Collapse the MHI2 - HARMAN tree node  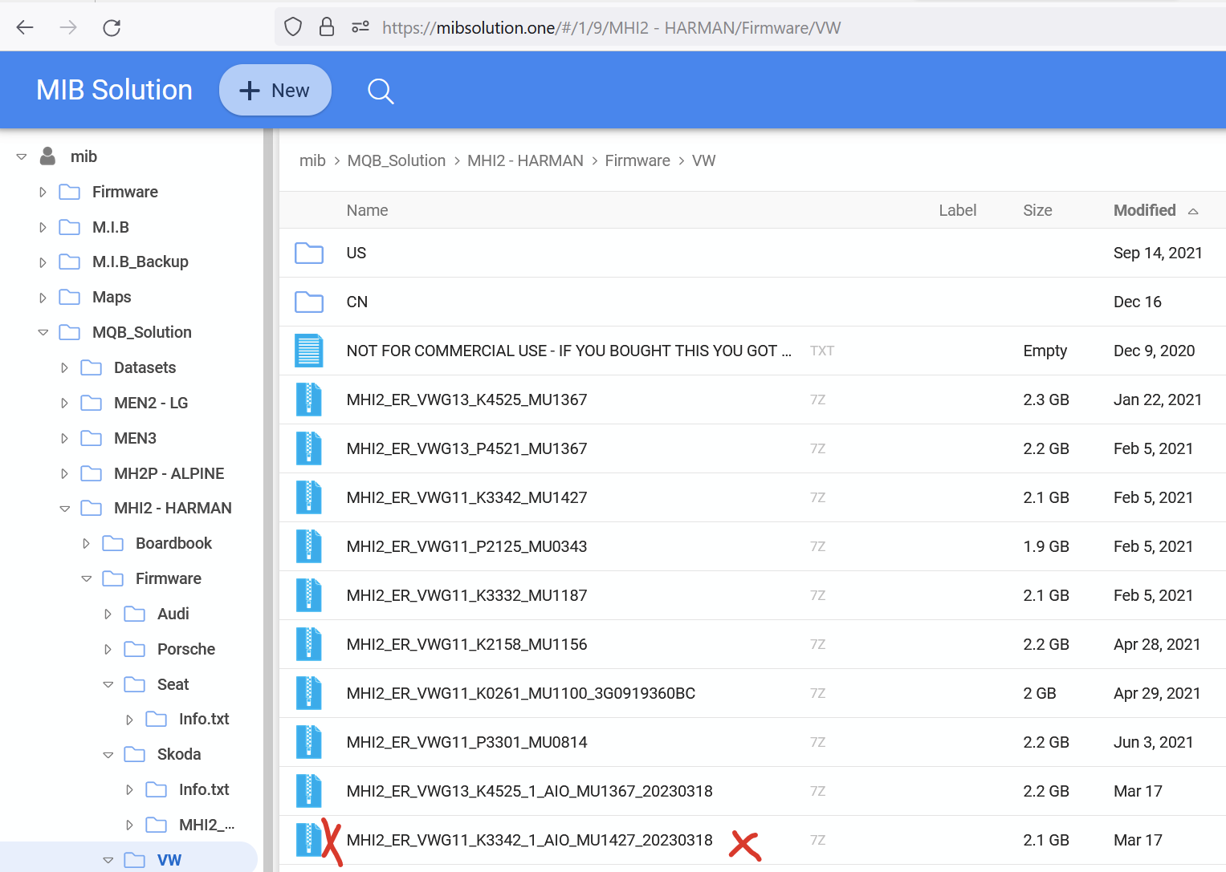click(x=65, y=509)
